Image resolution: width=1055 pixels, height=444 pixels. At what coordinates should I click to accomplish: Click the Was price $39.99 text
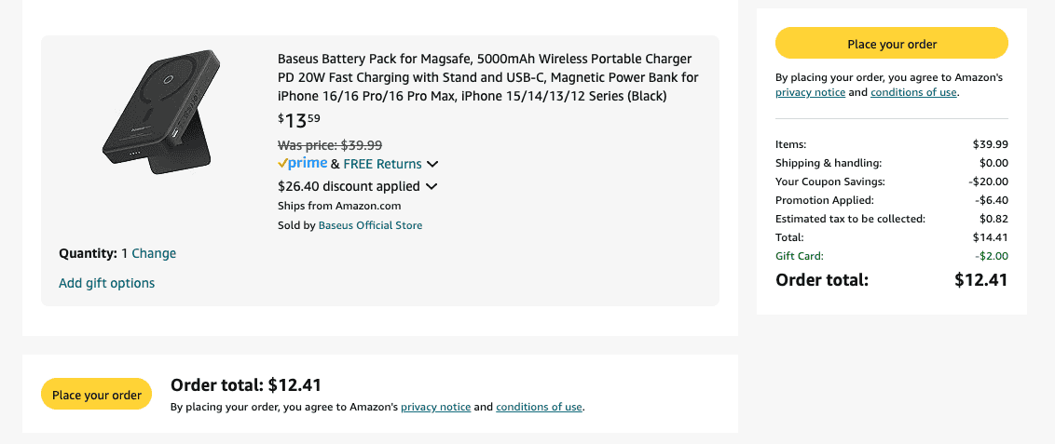(x=330, y=145)
